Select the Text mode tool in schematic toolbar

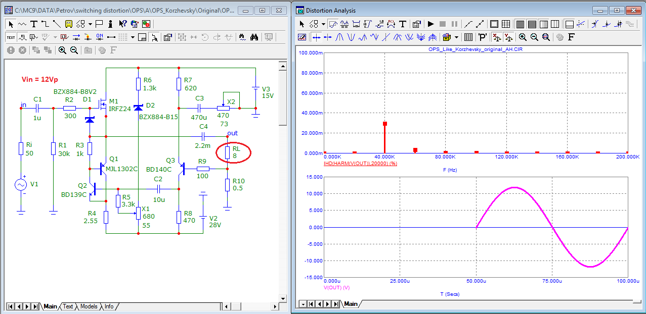pos(34,24)
